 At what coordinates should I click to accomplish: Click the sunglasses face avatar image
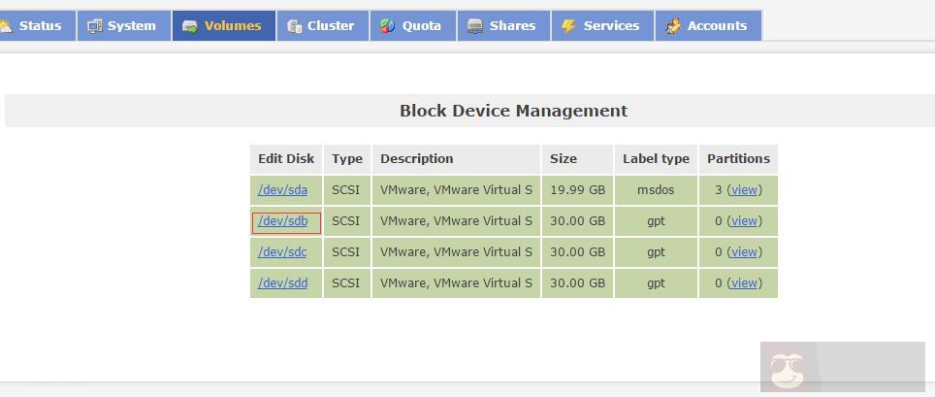pyautogui.click(x=788, y=369)
